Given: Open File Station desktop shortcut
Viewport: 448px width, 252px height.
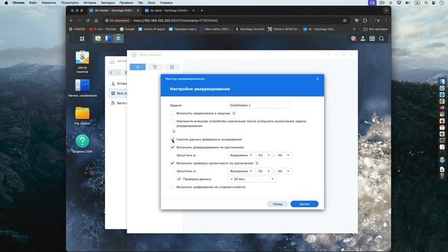Looking at the screenshot, I should 83,115.
